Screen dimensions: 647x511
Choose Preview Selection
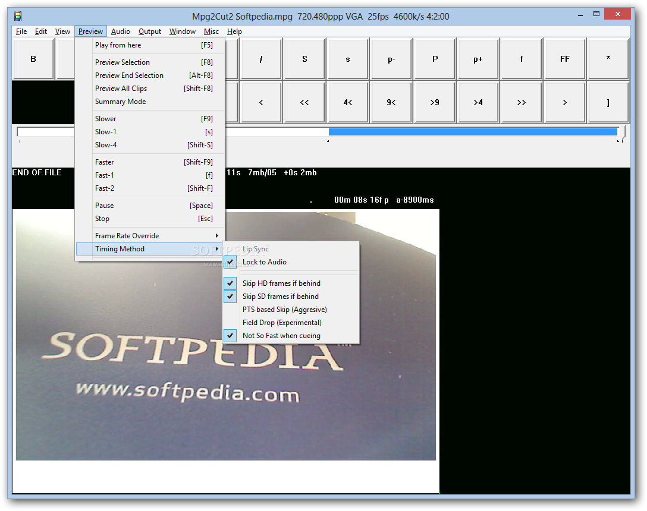(150, 62)
